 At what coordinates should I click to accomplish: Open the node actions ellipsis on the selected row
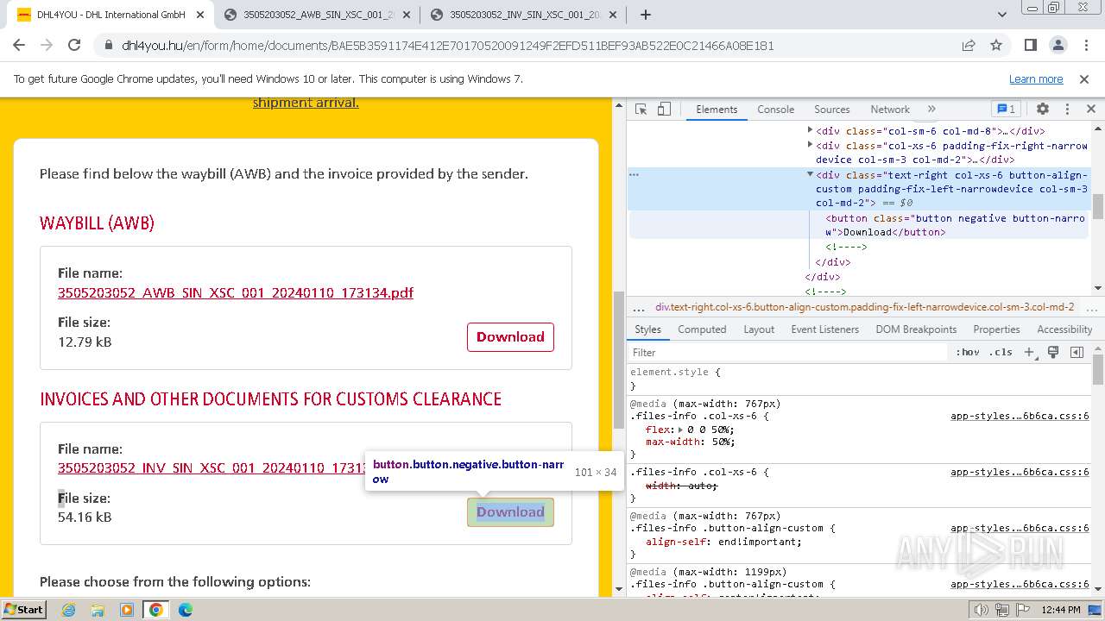pos(635,175)
